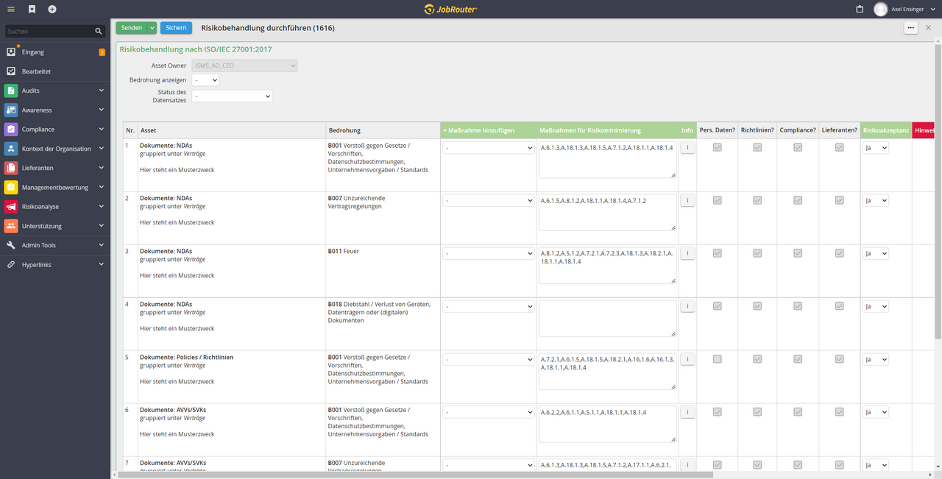Expand the Audits menu chevron

pyautogui.click(x=102, y=91)
